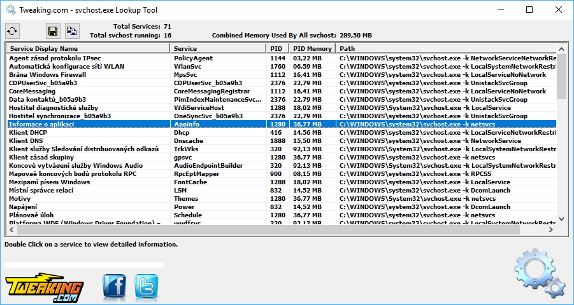
Task: Select row Hostitel diagnostické služby
Action: (282, 108)
